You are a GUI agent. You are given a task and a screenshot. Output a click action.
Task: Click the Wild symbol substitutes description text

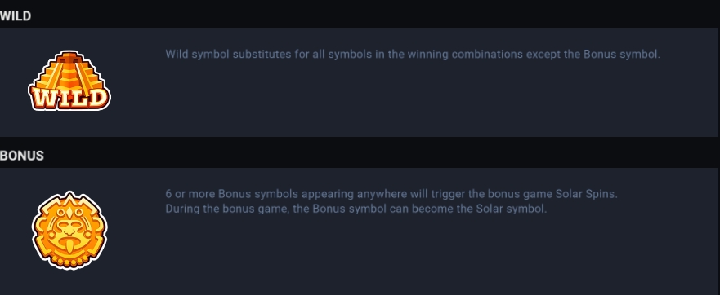(413, 55)
